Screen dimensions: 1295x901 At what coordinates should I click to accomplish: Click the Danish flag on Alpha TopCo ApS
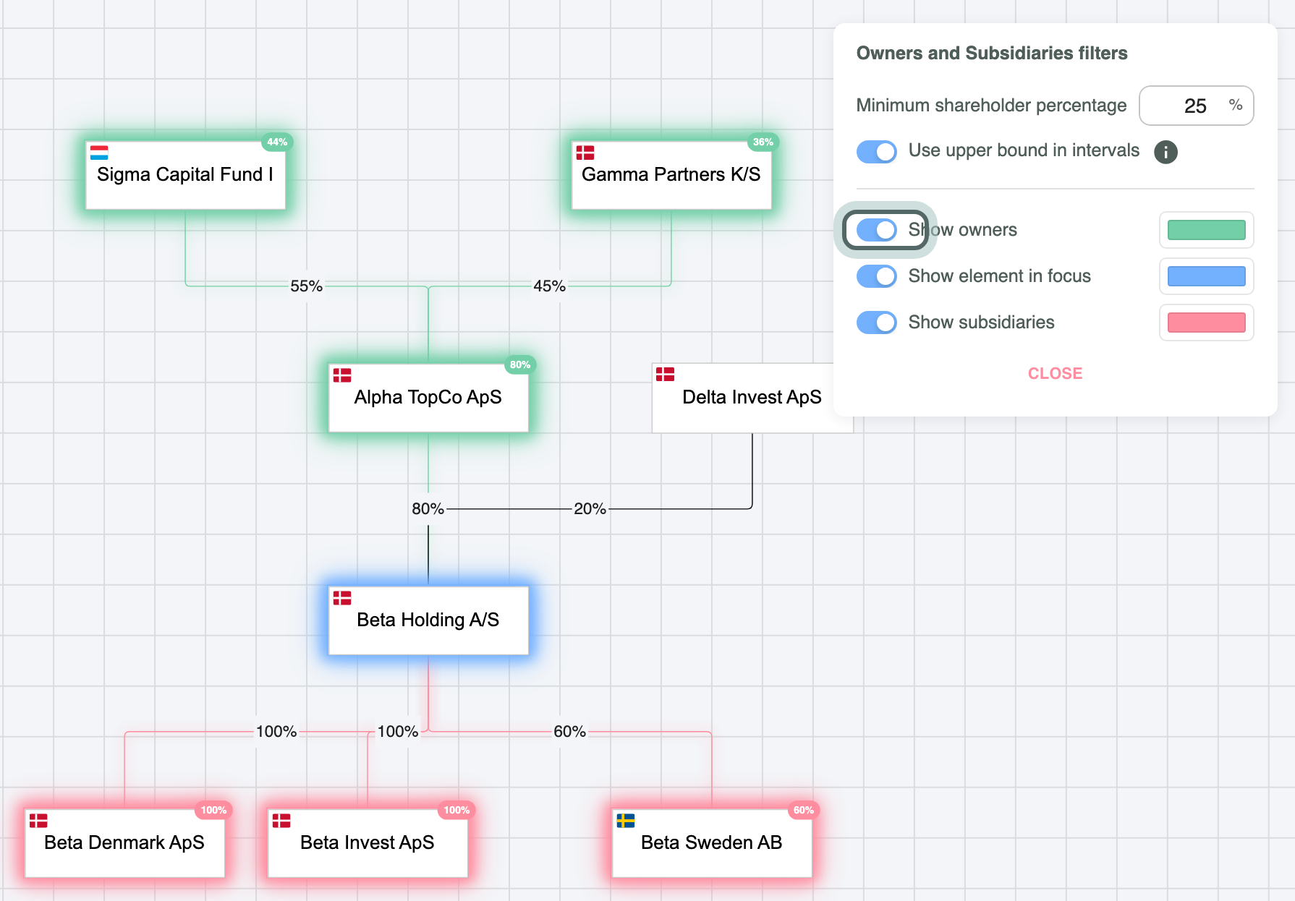(342, 375)
